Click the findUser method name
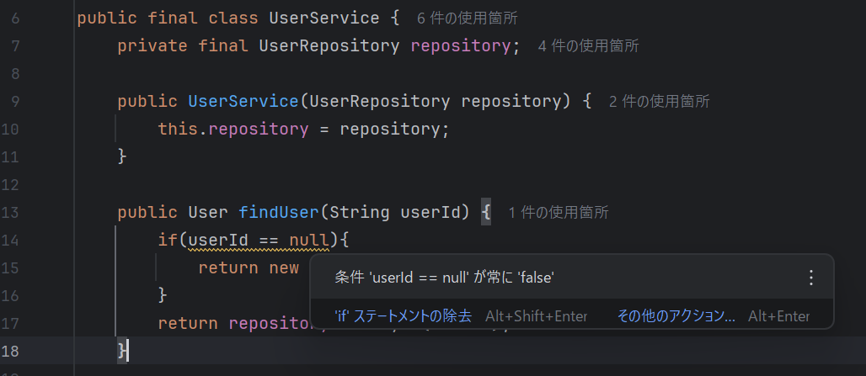Screen dimensions: 866x376 (x=279, y=212)
